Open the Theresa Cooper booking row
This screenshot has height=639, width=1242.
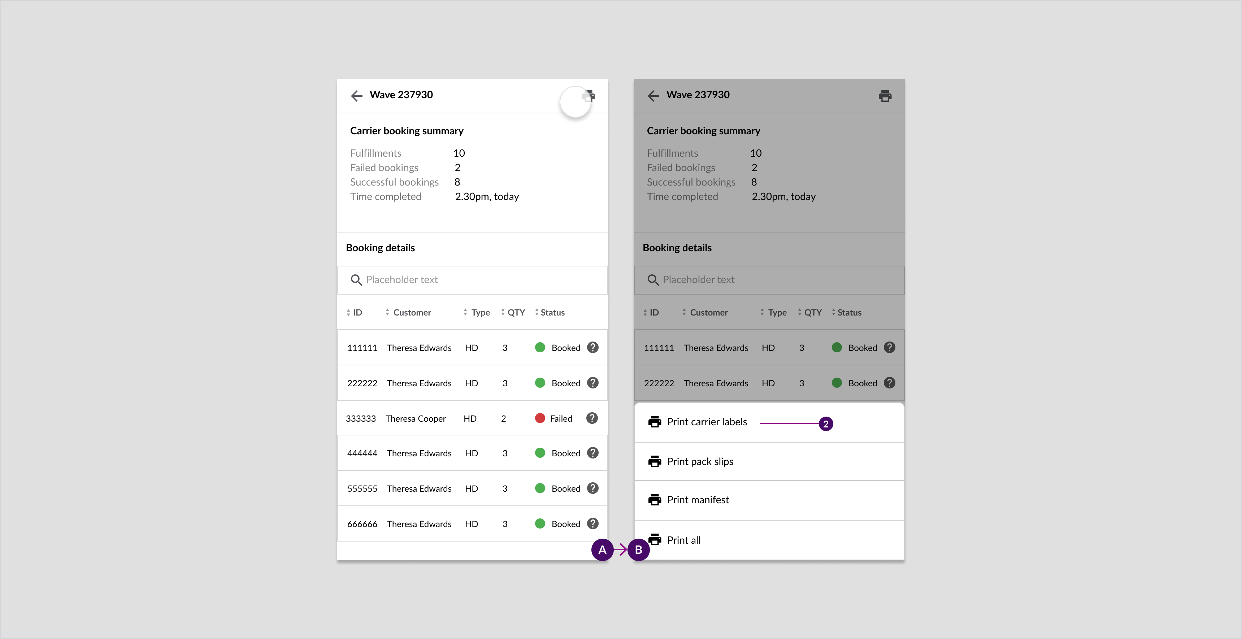pos(416,419)
